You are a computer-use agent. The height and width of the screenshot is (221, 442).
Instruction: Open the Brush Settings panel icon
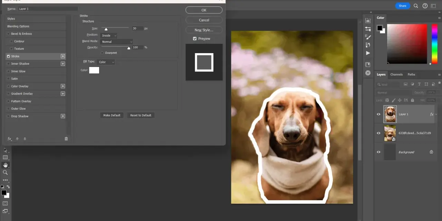click(368, 37)
